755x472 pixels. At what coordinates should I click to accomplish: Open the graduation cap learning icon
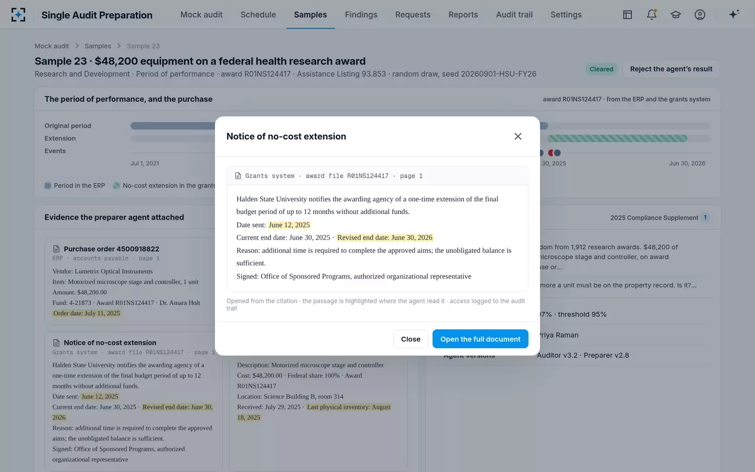point(676,15)
